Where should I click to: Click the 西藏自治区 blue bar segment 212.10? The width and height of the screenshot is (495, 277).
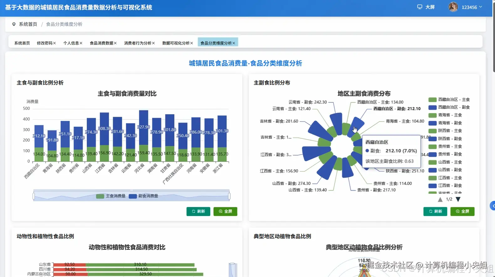pos(39,136)
